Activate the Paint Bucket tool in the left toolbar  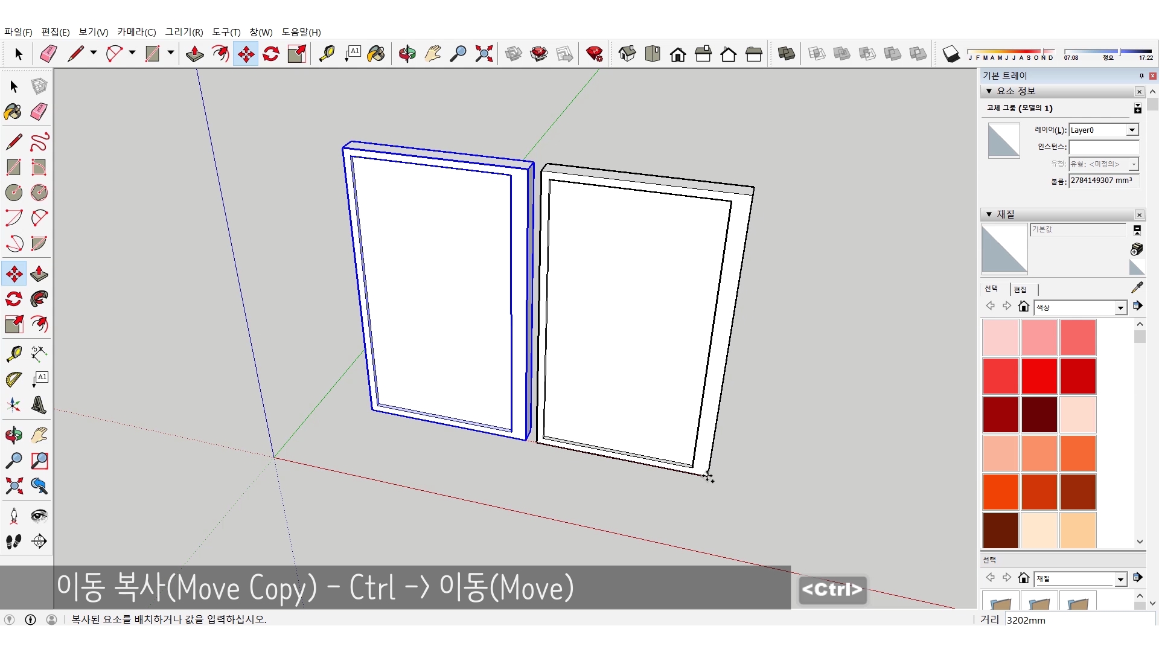(13, 112)
